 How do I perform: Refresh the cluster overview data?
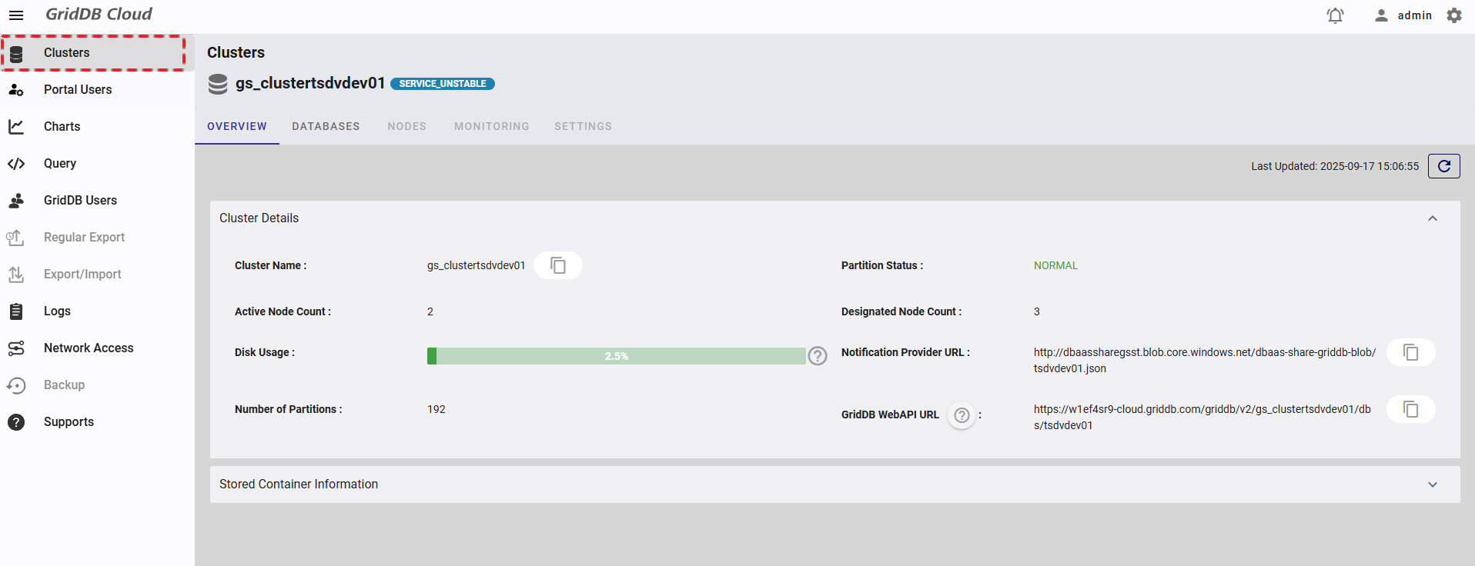click(1443, 166)
